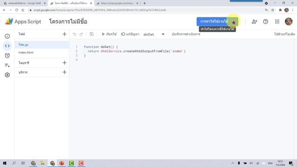Start debugging the doGet function

click(x=130, y=34)
